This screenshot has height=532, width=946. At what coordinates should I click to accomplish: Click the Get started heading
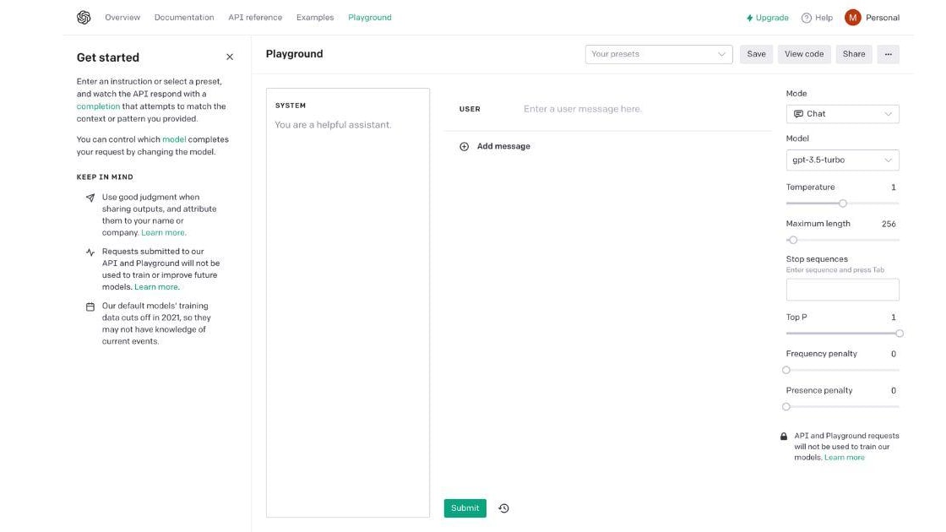click(108, 57)
